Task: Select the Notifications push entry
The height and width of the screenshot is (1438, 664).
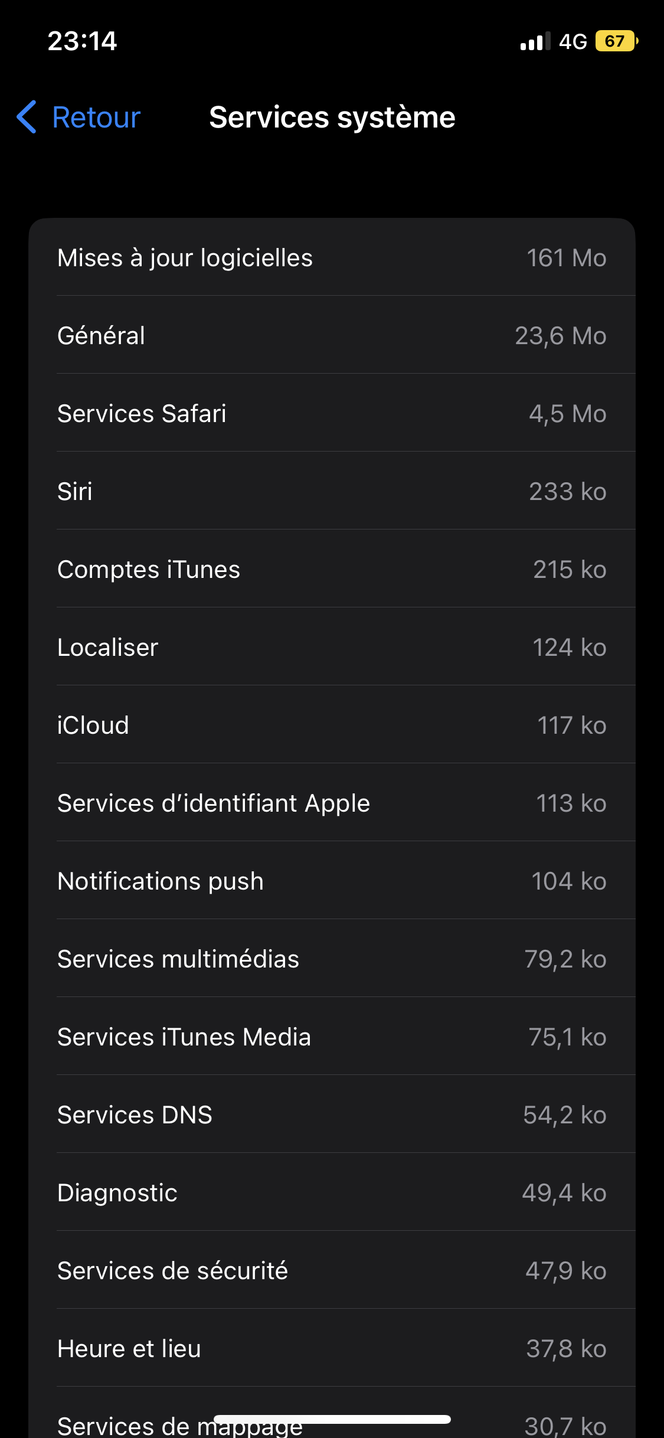Action: click(332, 881)
